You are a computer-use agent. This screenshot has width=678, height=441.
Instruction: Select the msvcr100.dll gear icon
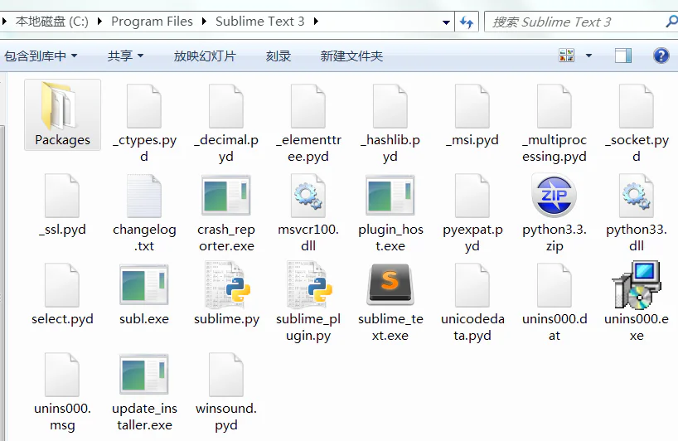[x=308, y=196]
